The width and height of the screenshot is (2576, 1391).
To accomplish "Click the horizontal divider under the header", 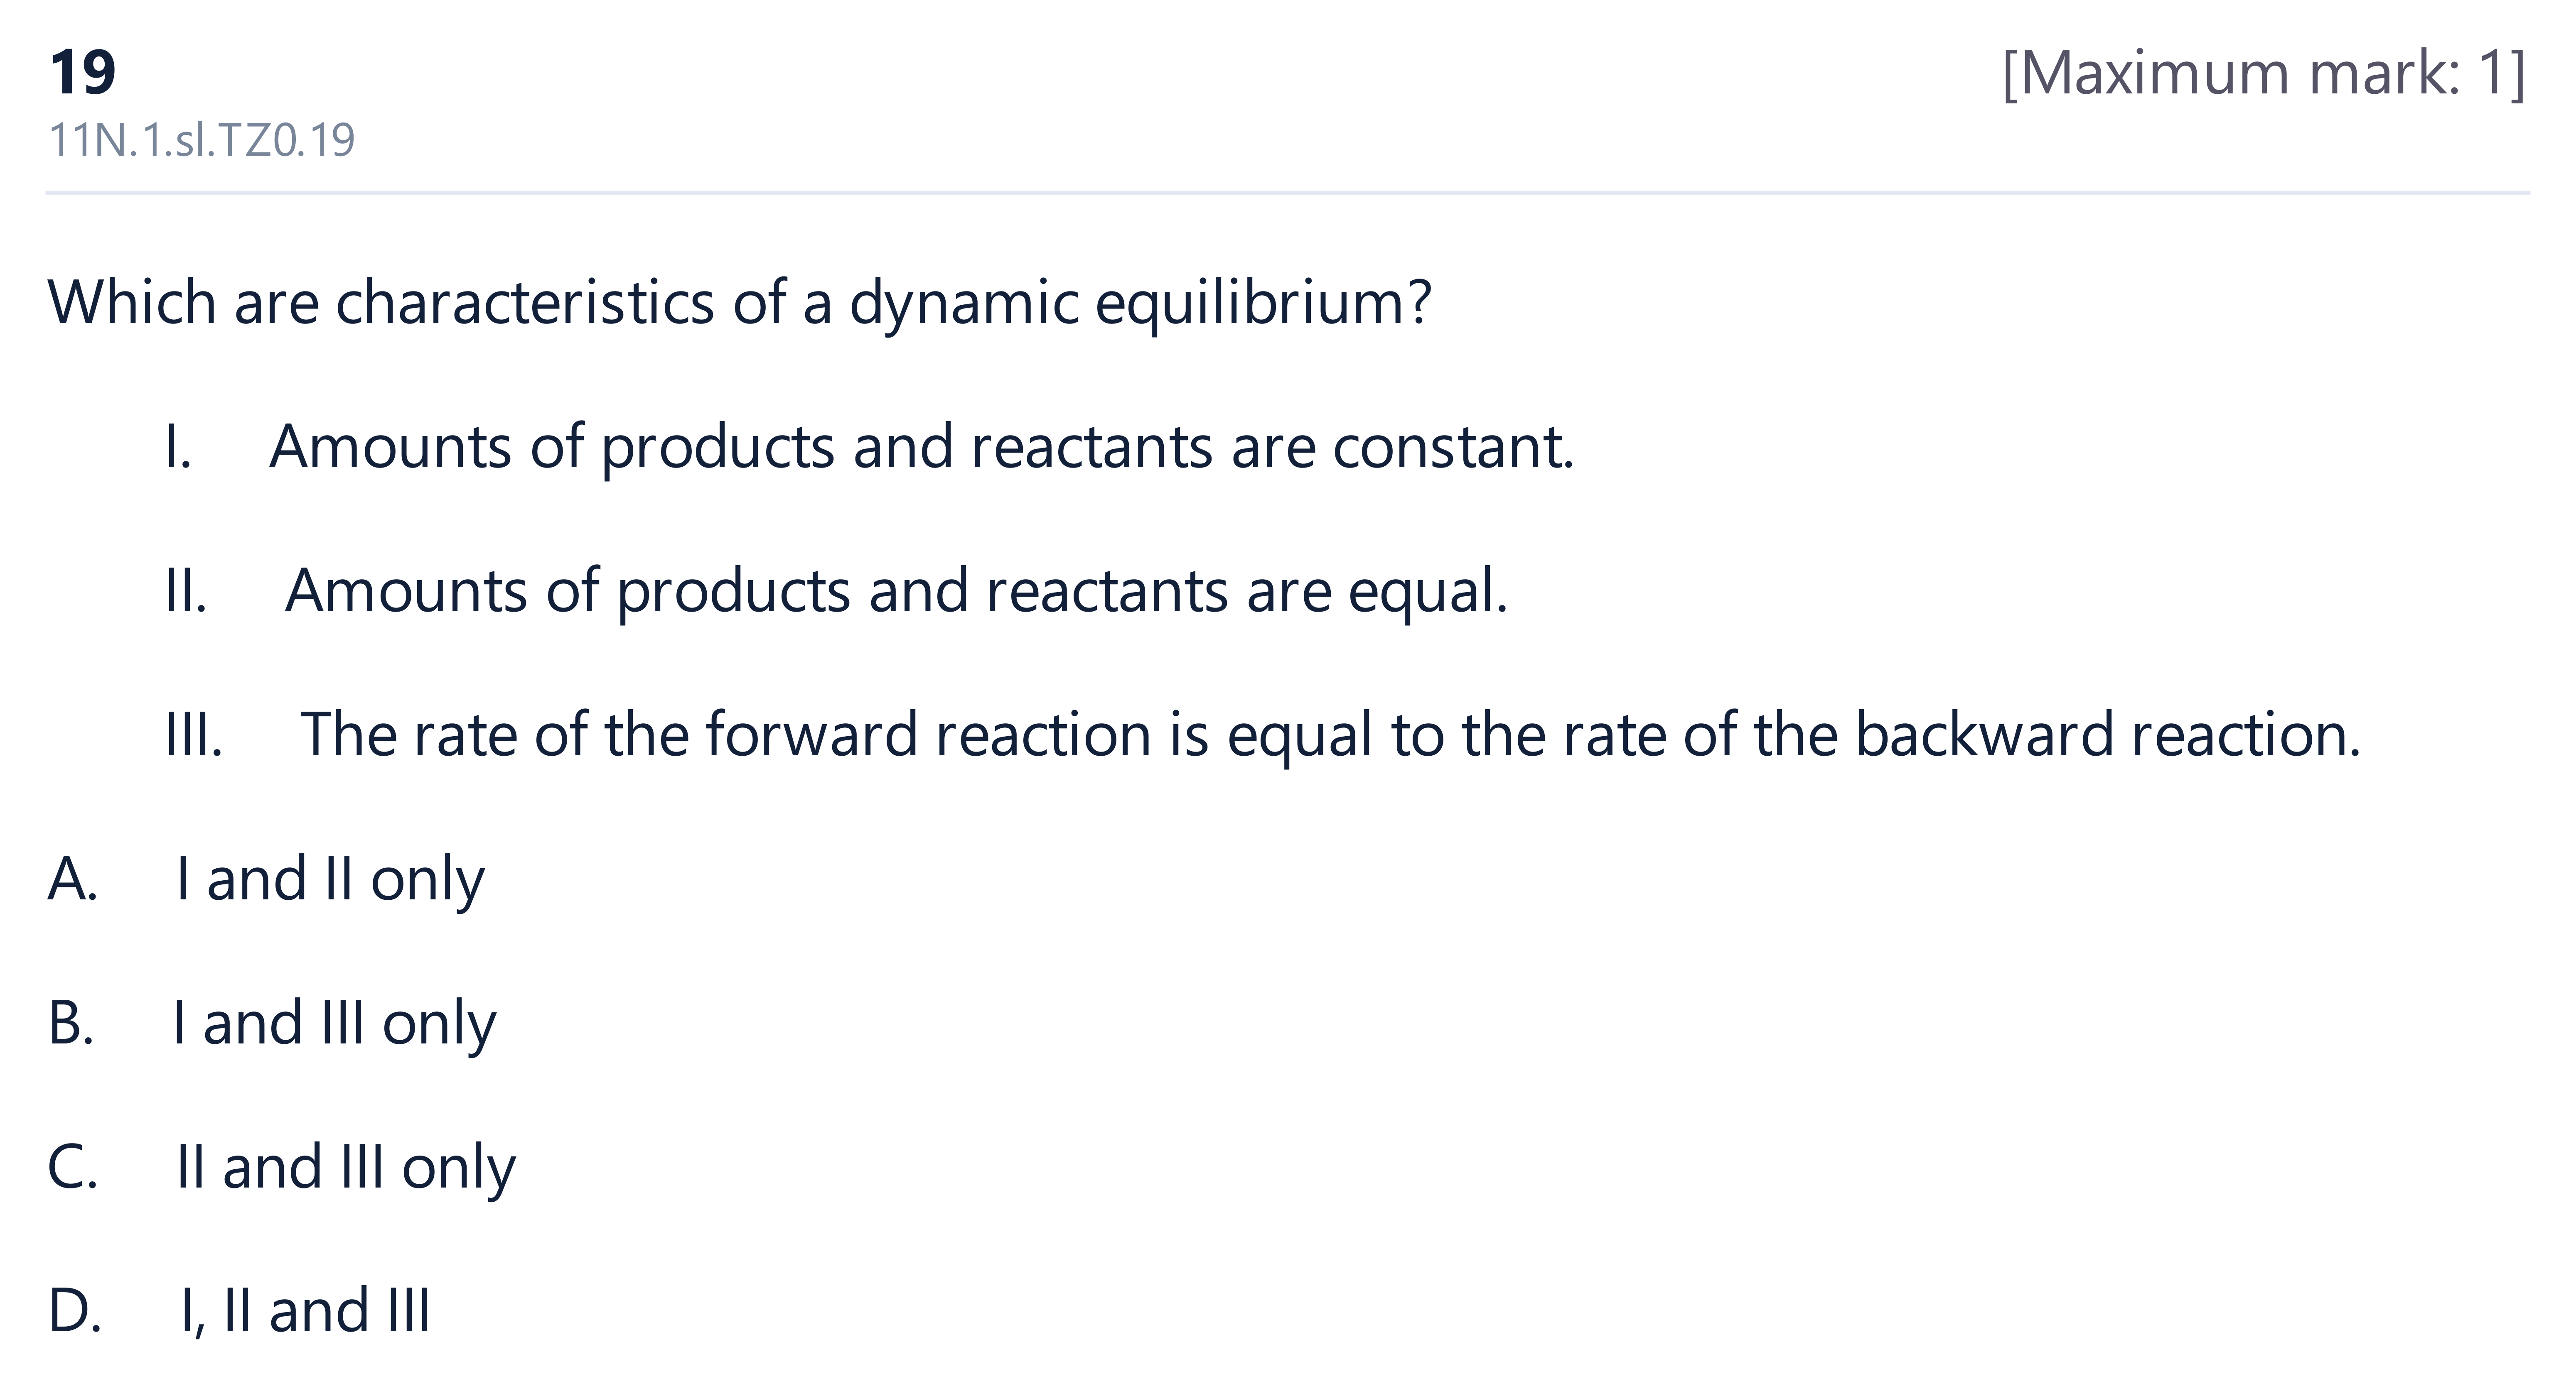I will coord(1288,192).
